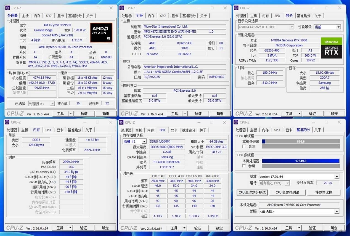
Task: Click the 提交与比较 button
Action: pos(324,192)
